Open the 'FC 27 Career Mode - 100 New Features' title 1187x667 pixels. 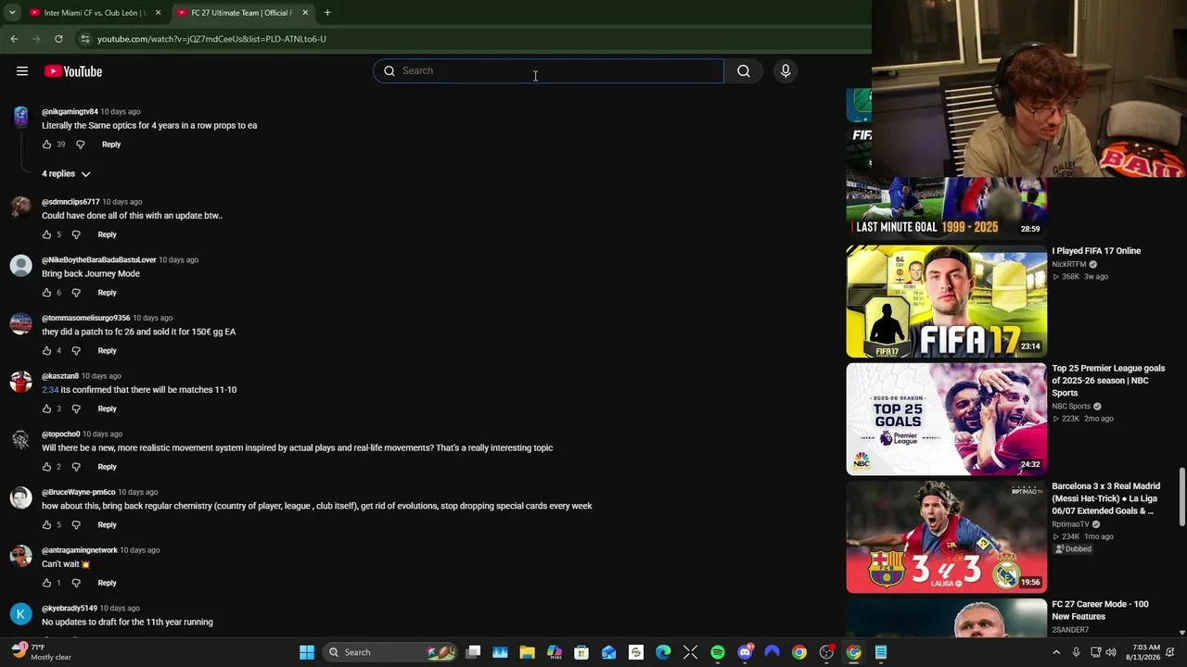(x=1100, y=610)
